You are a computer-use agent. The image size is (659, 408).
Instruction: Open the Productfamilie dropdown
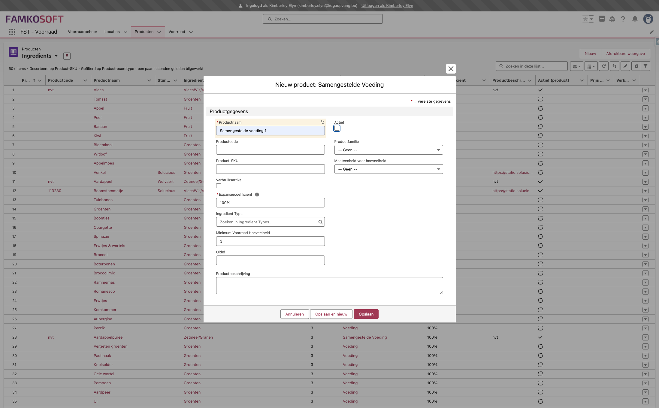click(x=388, y=150)
